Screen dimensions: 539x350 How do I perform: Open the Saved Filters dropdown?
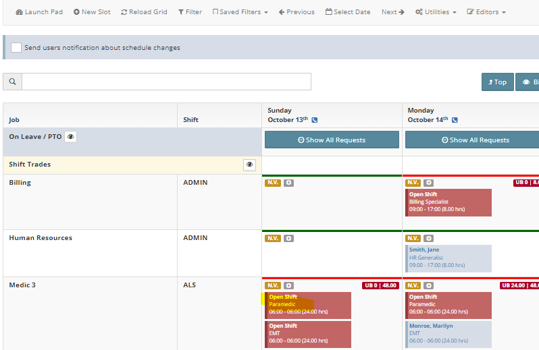(240, 12)
